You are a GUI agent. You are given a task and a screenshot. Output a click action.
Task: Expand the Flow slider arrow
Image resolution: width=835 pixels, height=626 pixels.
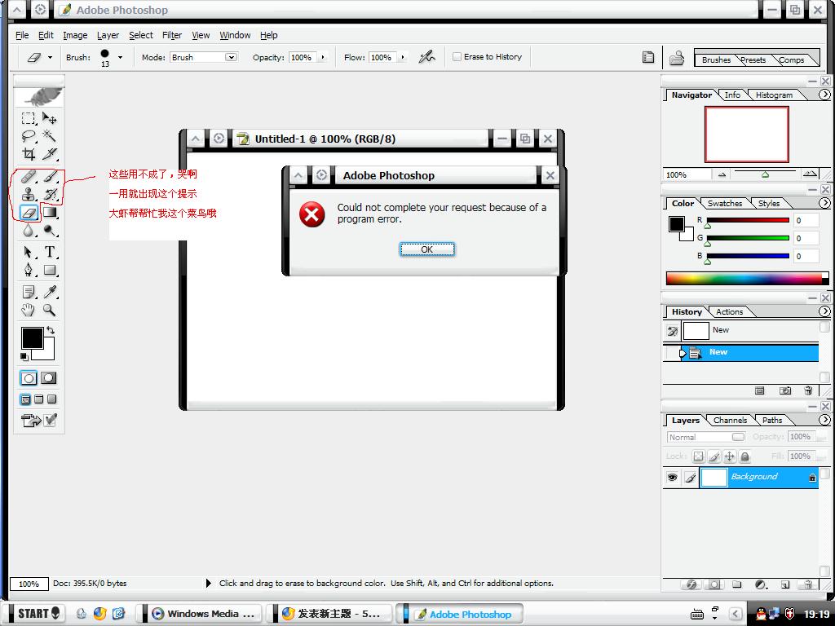pos(403,57)
